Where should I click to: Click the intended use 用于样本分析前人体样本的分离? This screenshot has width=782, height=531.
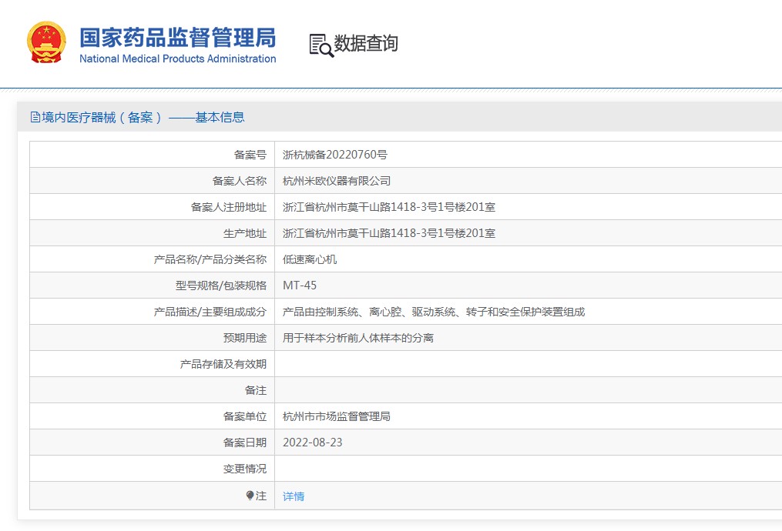[358, 338]
